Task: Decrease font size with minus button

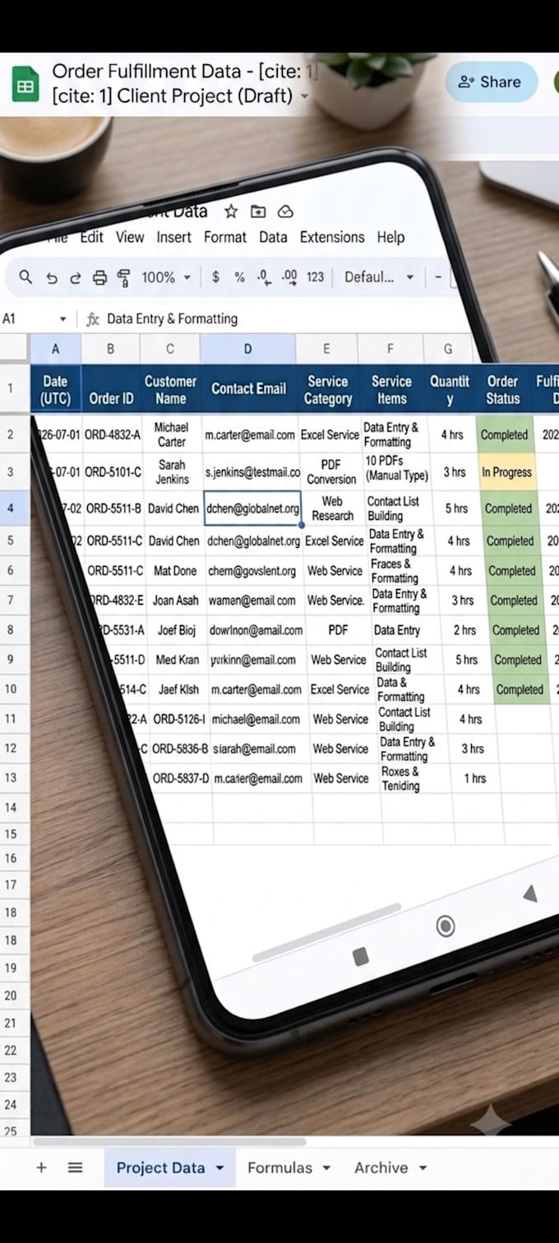Action: (438, 277)
